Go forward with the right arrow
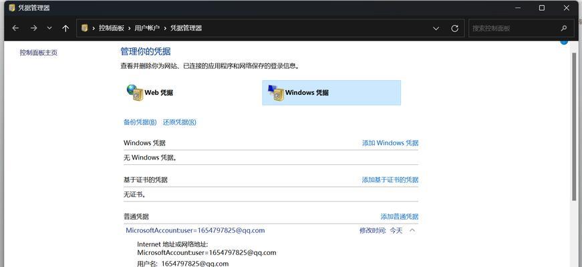The height and width of the screenshot is (267, 582). coord(34,28)
